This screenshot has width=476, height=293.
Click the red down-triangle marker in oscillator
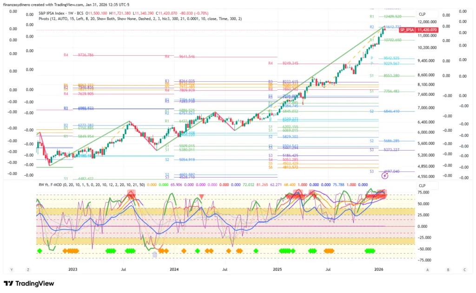[201, 197]
